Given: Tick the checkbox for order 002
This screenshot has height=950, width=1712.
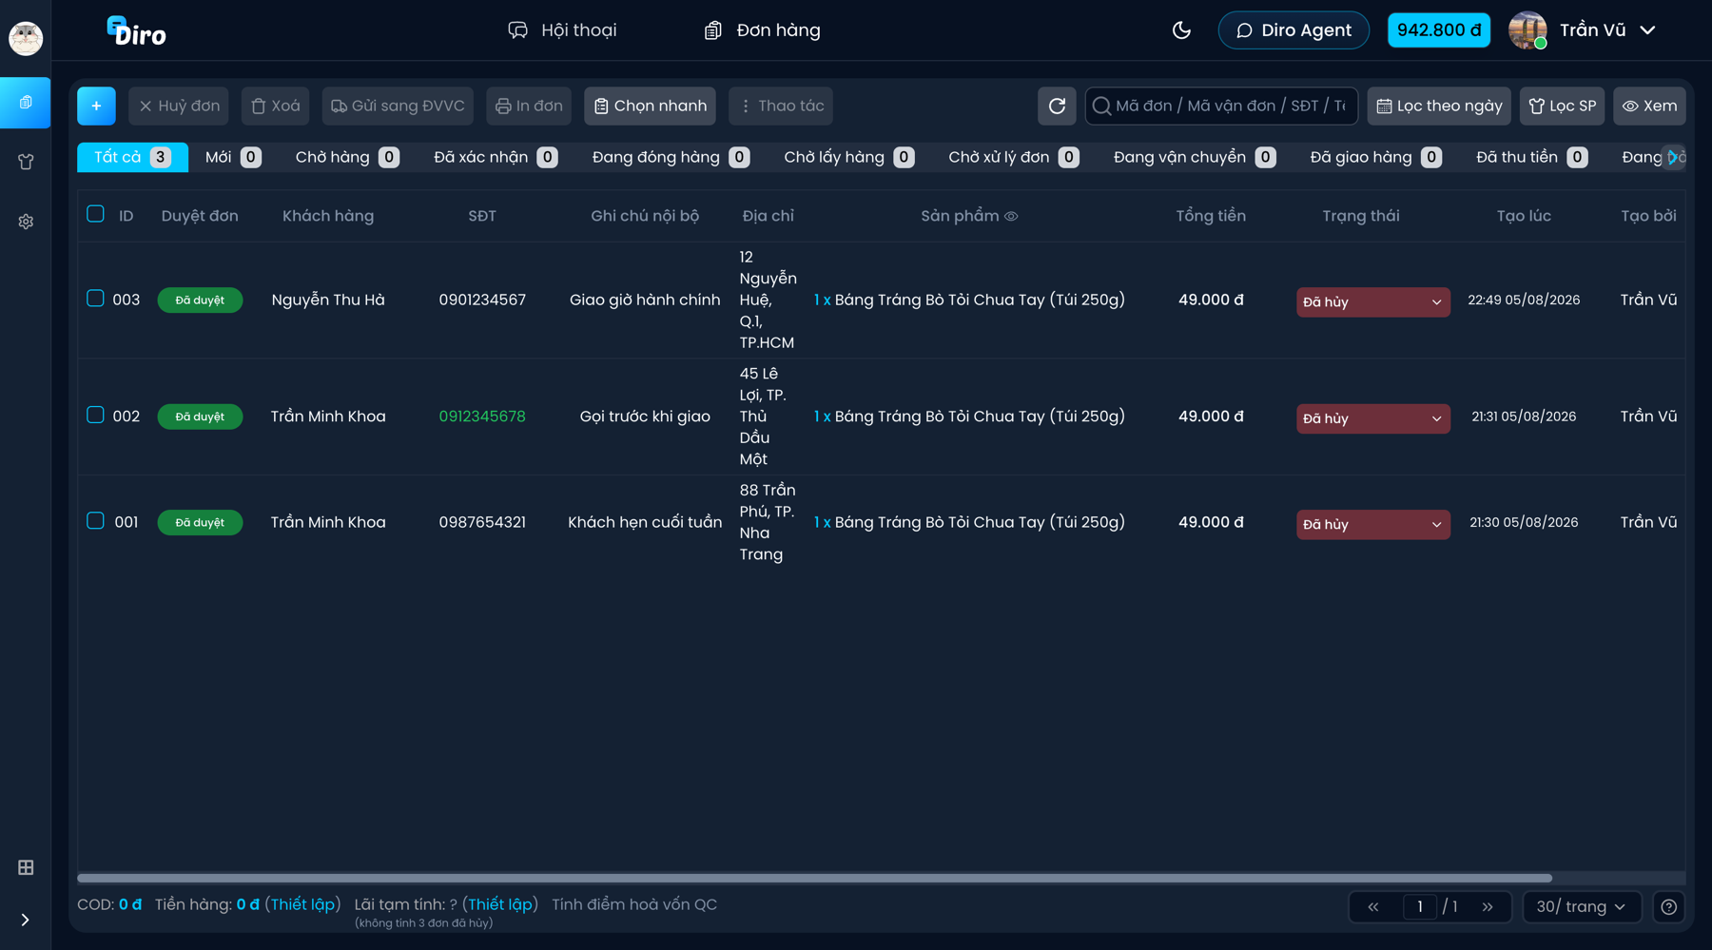Looking at the screenshot, I should pyautogui.click(x=95, y=415).
